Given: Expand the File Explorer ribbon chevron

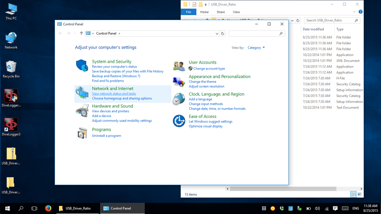Looking at the screenshot, I should [354, 11].
